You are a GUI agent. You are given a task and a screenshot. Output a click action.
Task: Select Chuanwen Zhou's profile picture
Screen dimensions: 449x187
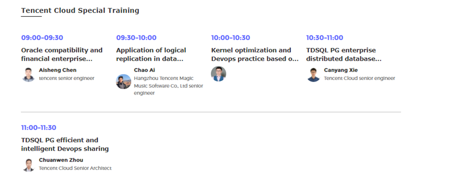29,164
